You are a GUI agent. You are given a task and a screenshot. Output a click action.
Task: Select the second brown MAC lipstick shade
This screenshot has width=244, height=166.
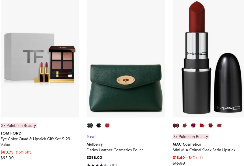185,125
